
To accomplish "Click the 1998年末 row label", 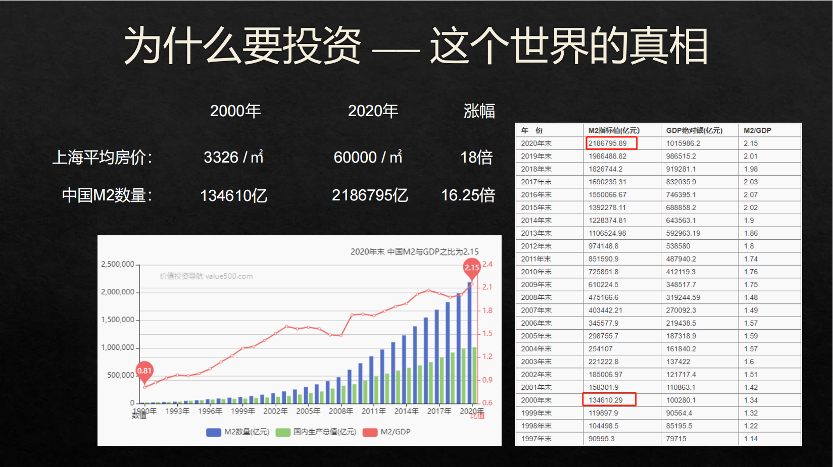I will [x=536, y=426].
